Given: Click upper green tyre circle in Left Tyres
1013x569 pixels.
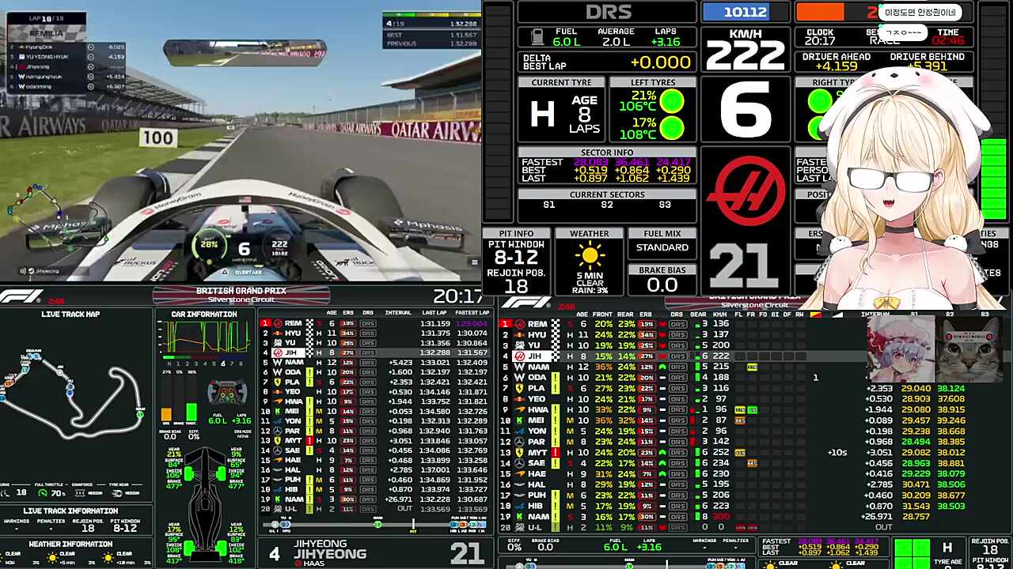Looking at the screenshot, I should pos(672,101).
